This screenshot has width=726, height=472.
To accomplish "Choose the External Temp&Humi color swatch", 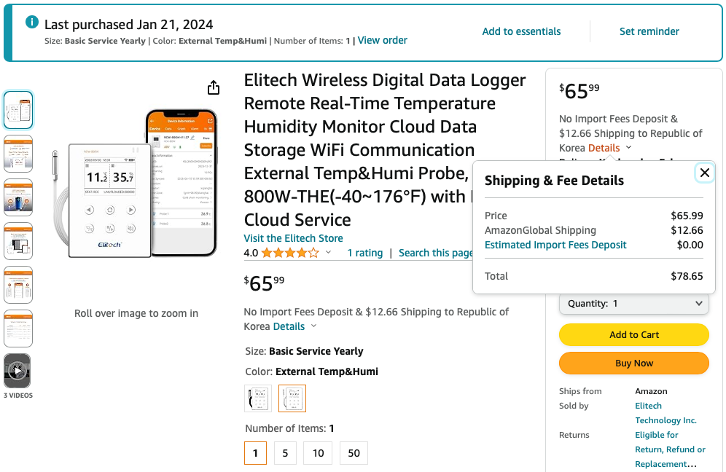I will coord(292,398).
